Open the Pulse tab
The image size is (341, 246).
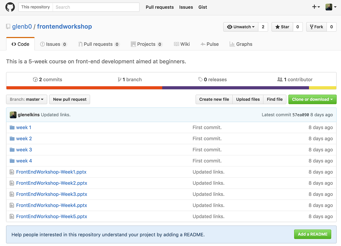(x=209, y=44)
